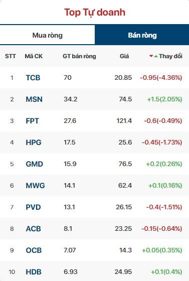Open the HPG stock ticker
The height and width of the screenshot is (281, 189).
[x=34, y=143]
